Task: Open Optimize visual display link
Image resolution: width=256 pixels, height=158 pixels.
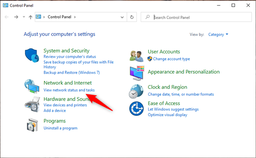Action: 168,115
